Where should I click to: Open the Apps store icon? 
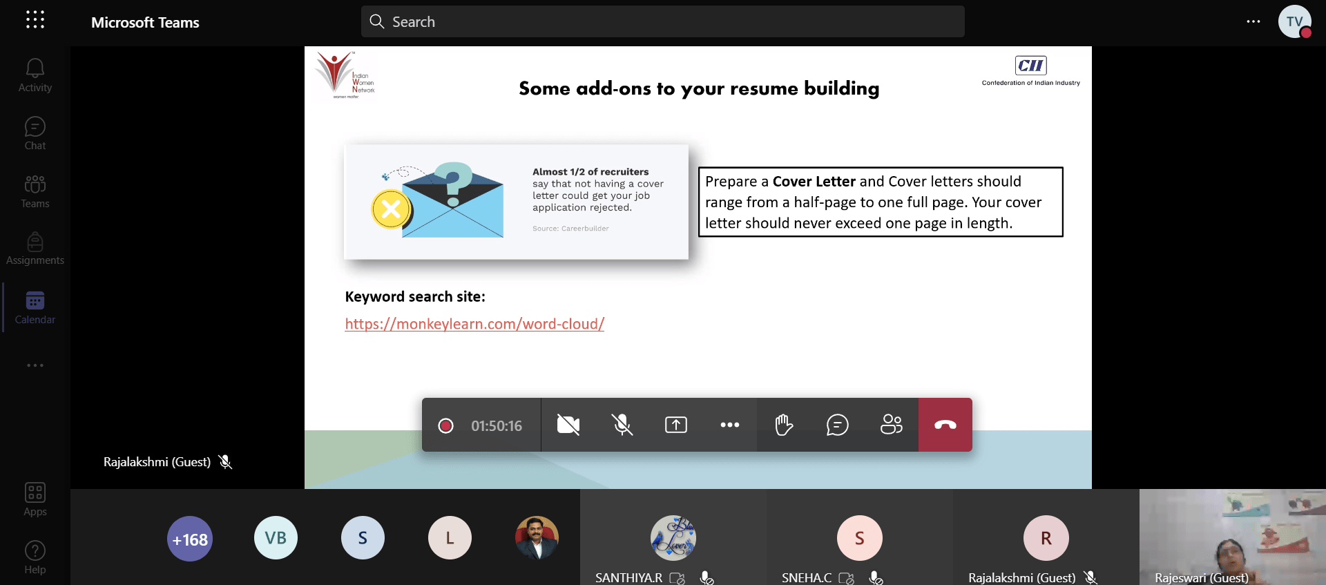[35, 499]
